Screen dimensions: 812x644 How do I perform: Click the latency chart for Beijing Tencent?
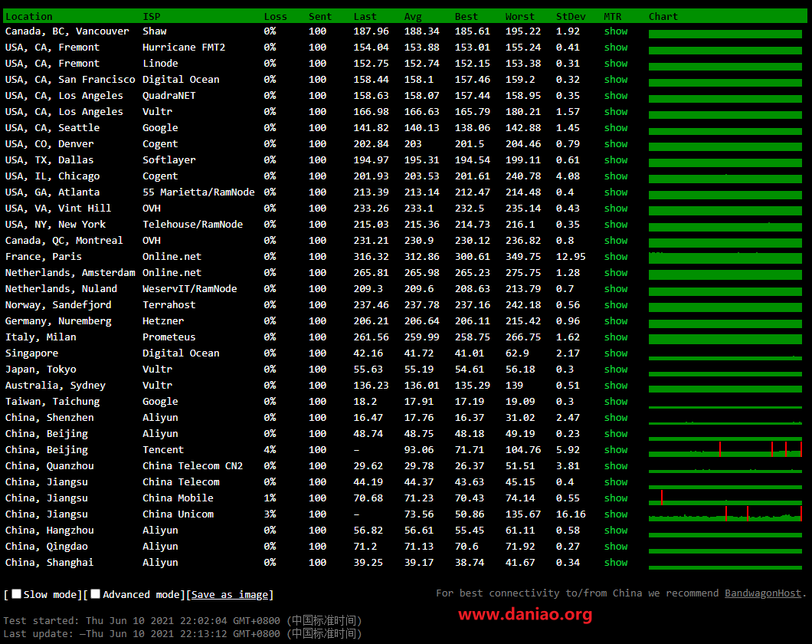725,450
